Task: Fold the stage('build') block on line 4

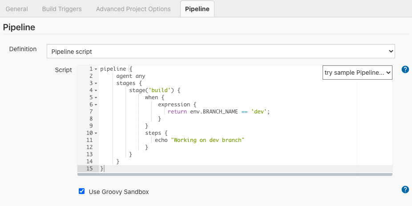Action: coord(96,91)
